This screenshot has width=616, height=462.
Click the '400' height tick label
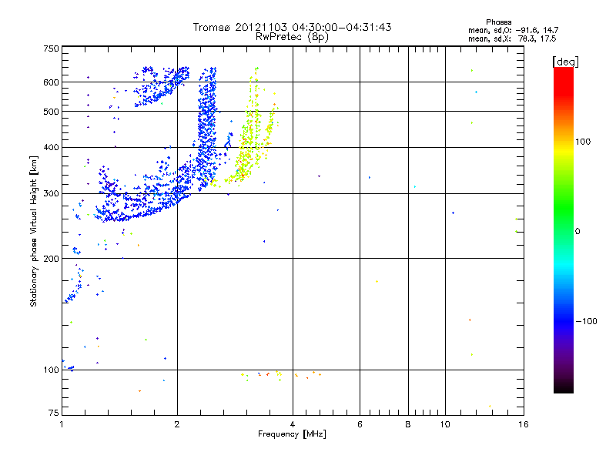(x=51, y=148)
